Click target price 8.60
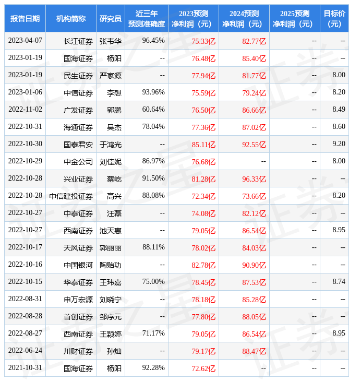Image resolution: width=349 pixels, height=381 pixels. click(339, 127)
